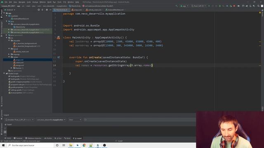Image resolution: width=264 pixels, height=148 pixels.
Task: Click the Logcat bottom tool window button
Action: [x=77, y=138]
